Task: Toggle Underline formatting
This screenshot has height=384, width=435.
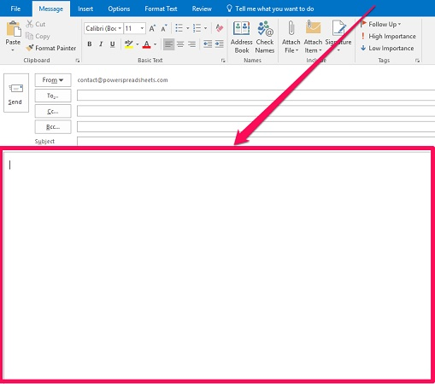Action: 113,44
